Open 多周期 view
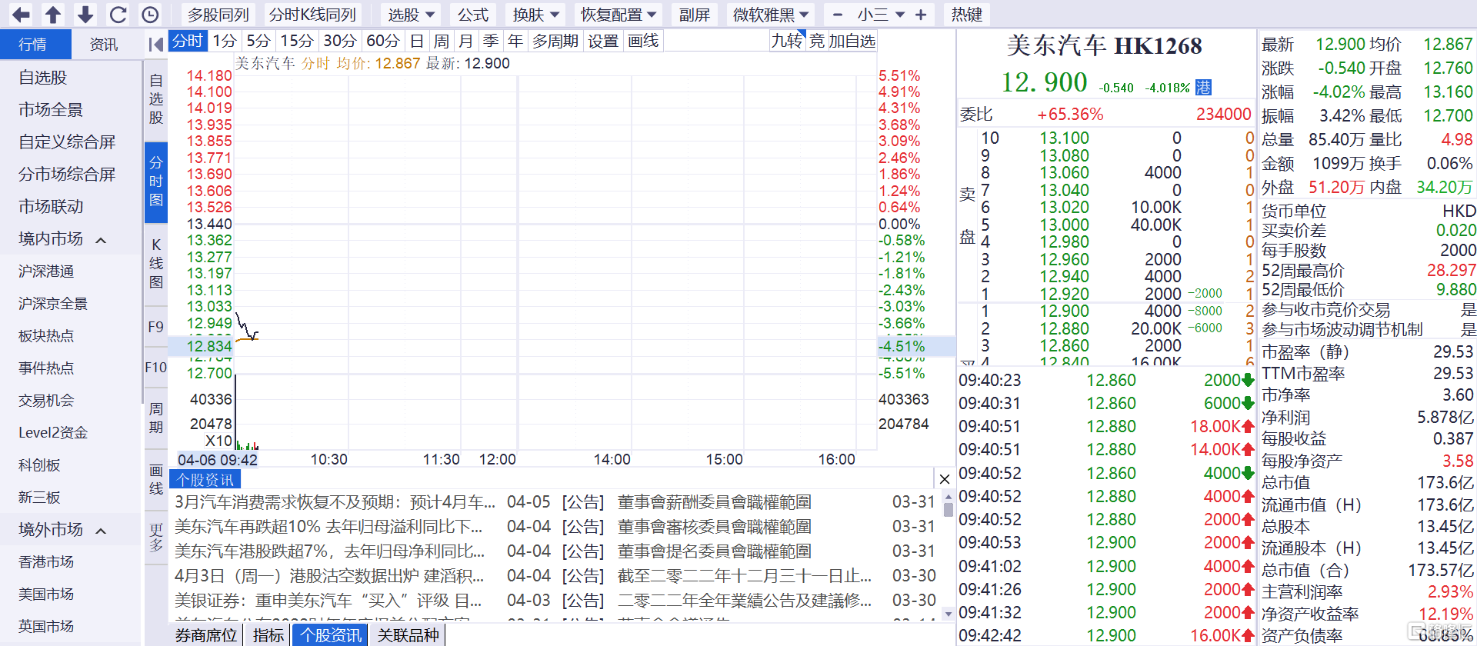This screenshot has width=1477, height=646. tap(555, 41)
